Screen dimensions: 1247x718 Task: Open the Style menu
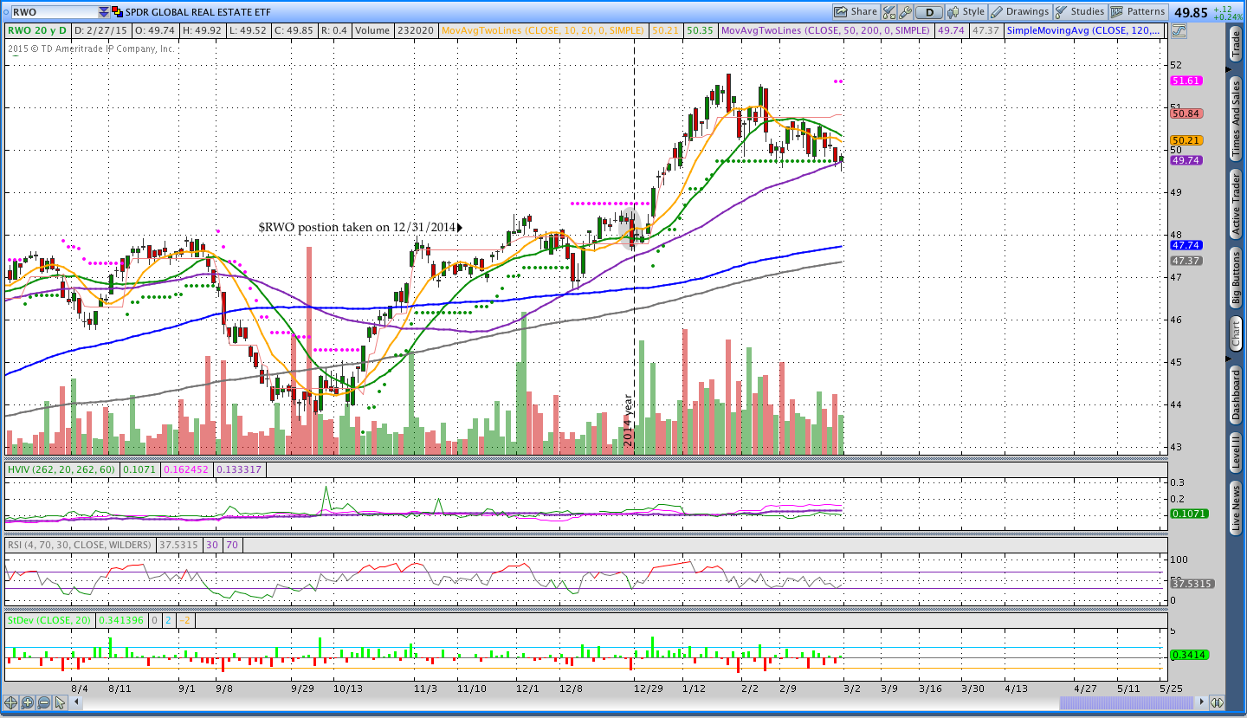[x=966, y=12]
